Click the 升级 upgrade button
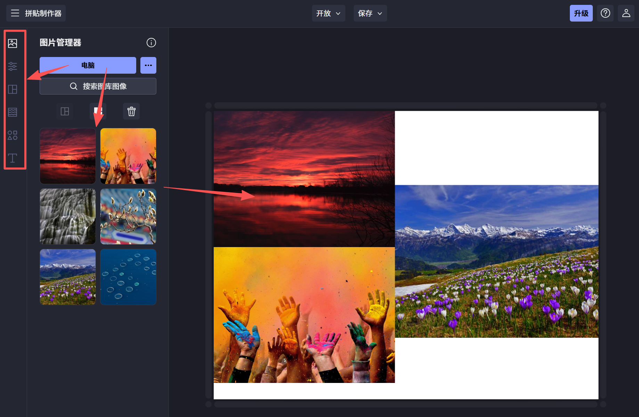The height and width of the screenshot is (417, 639). 581,13
